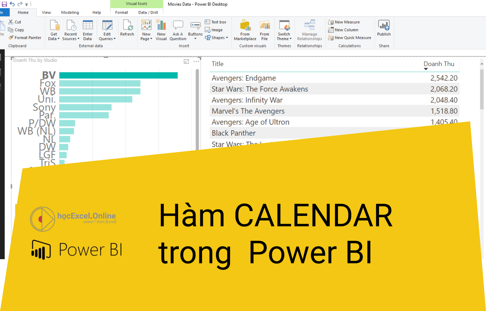This screenshot has width=486, height=311.
Task: Open the New Page dropdown arrow
Action: 151,39
